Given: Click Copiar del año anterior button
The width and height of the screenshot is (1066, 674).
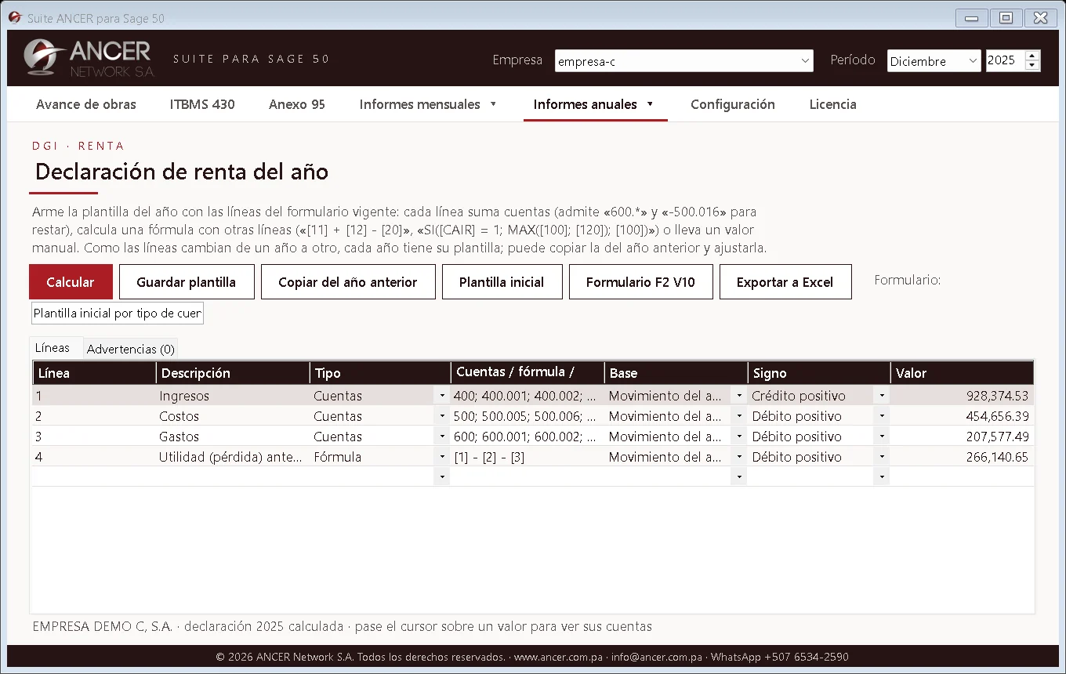Looking at the screenshot, I should (347, 282).
